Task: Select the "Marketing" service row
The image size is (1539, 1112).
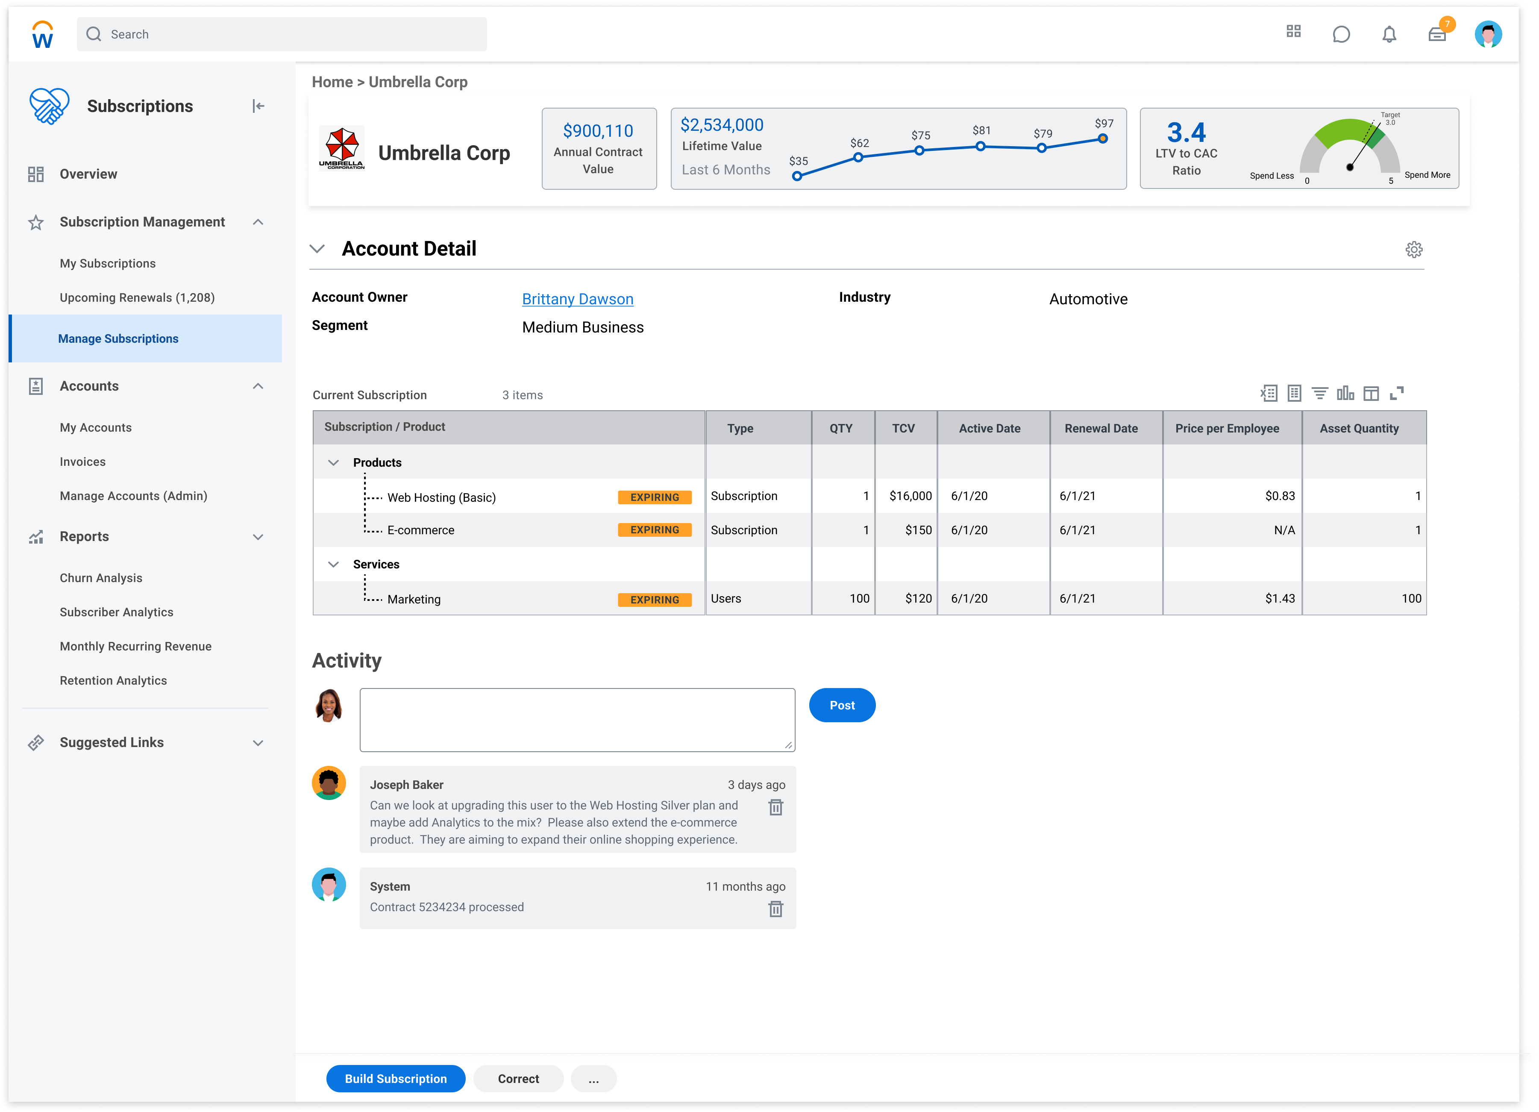Action: click(x=869, y=599)
